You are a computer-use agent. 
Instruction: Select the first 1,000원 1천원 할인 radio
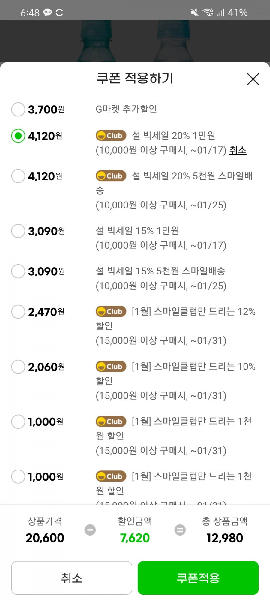[18, 421]
